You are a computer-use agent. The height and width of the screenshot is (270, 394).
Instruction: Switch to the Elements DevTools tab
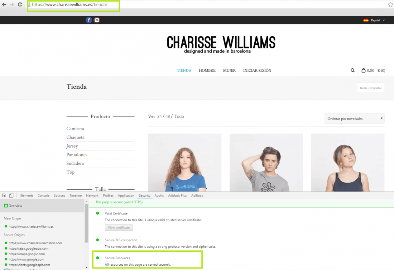(x=27, y=196)
